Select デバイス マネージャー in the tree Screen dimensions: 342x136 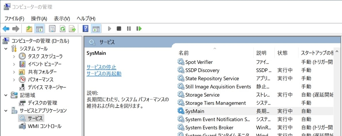(x=47, y=88)
